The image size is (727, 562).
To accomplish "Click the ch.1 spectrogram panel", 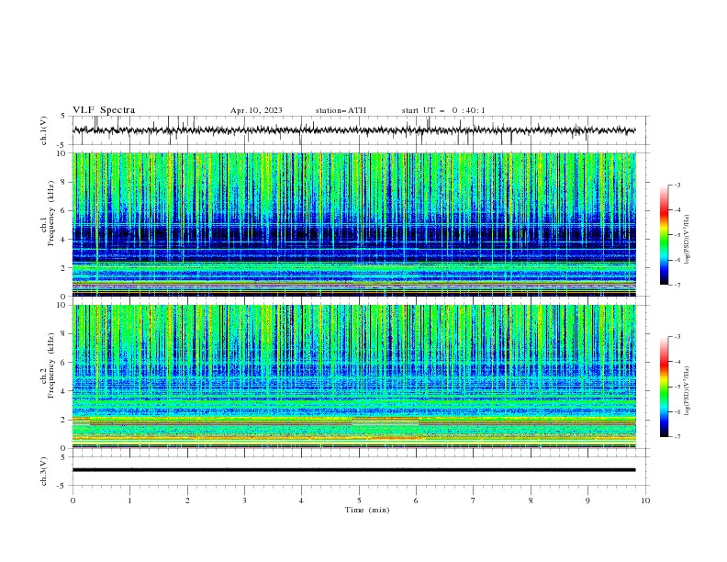I will point(353,224).
